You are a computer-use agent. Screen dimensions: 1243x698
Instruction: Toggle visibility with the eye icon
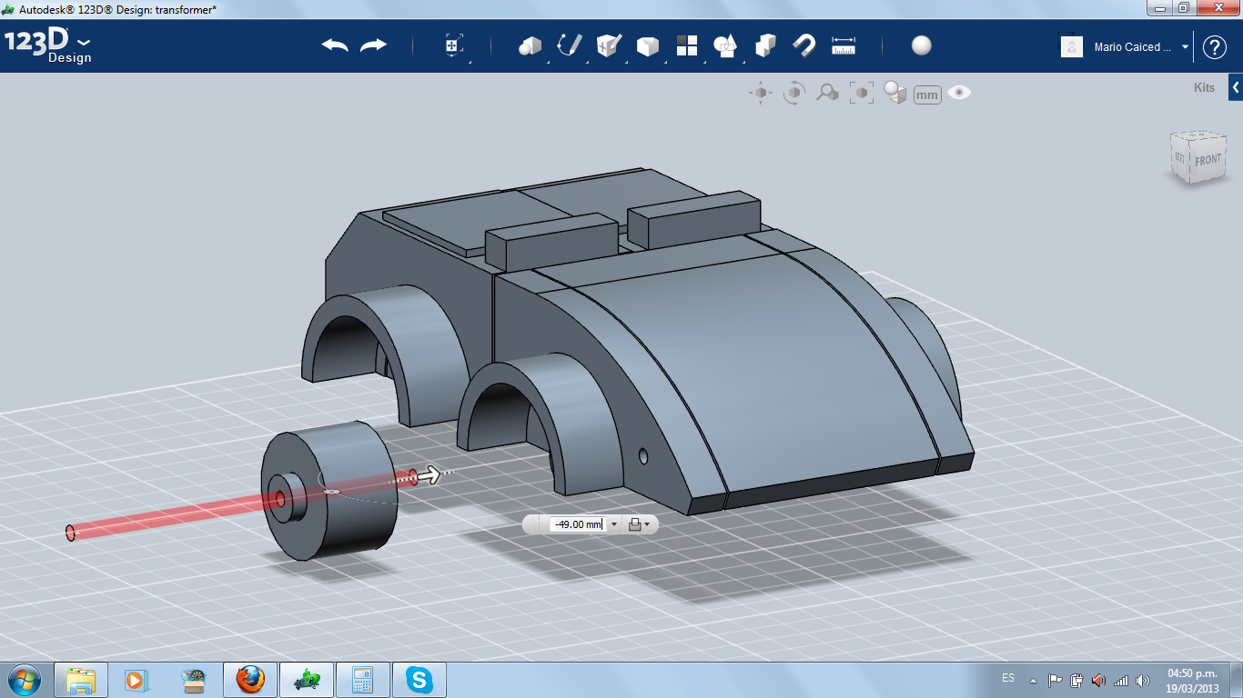click(x=959, y=93)
